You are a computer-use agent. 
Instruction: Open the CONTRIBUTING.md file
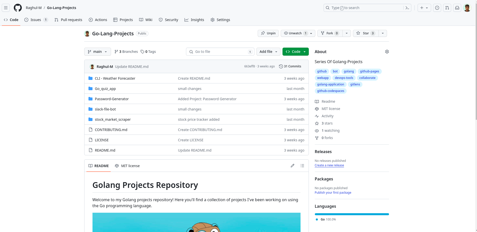tap(111, 130)
